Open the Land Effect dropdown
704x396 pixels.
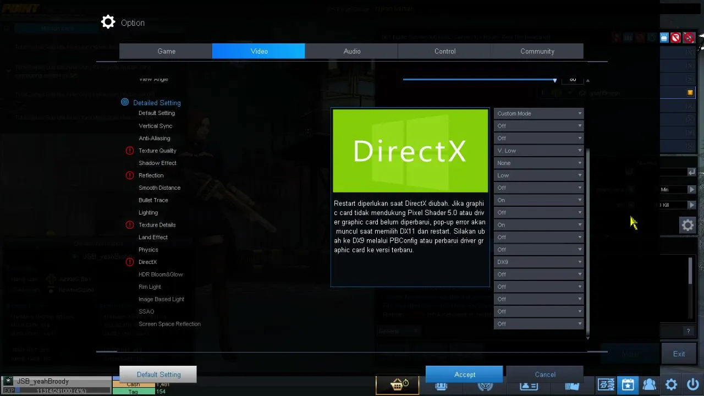538,237
